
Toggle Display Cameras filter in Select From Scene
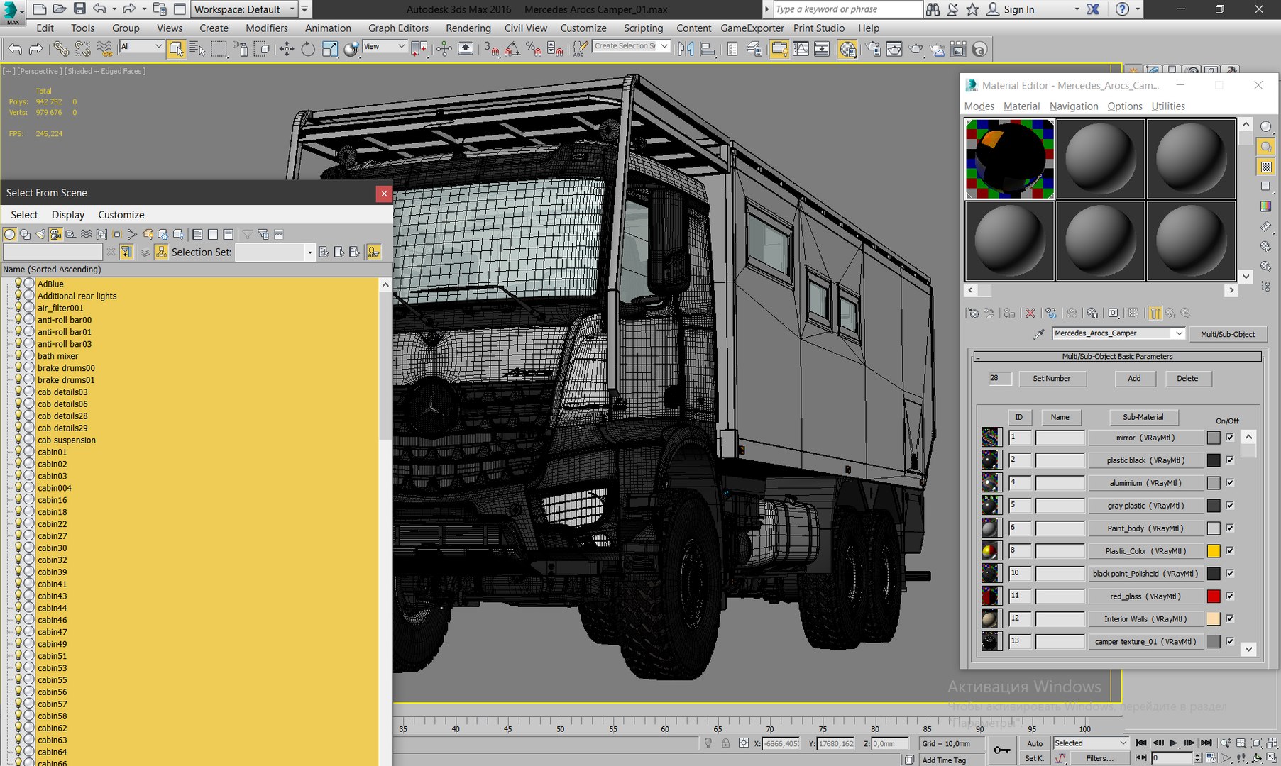(55, 234)
